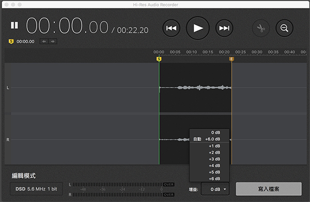Select the orange E end marker on timeline
This screenshot has height=202, width=310.
(231, 59)
